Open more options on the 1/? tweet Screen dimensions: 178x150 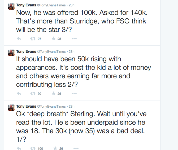76,148
